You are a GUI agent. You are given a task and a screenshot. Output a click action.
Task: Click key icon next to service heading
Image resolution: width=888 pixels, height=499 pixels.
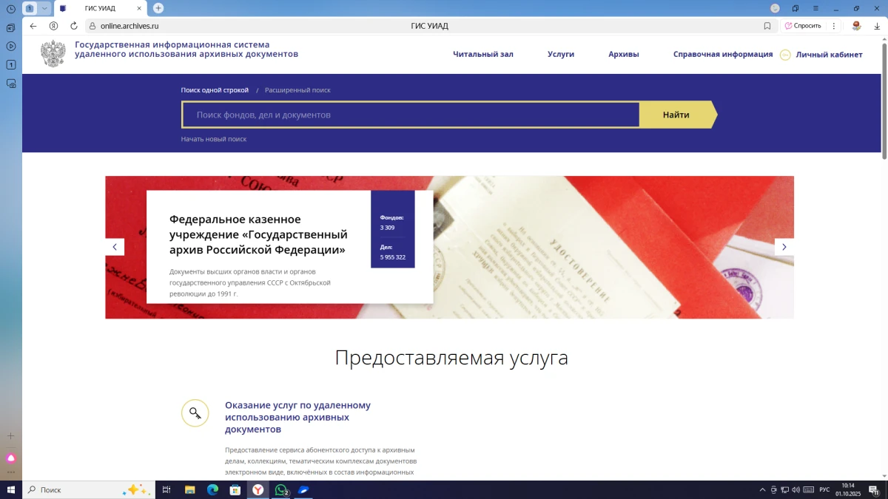(195, 413)
